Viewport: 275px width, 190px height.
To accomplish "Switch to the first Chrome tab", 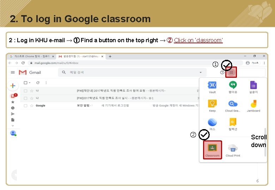I will pos(32,56).
